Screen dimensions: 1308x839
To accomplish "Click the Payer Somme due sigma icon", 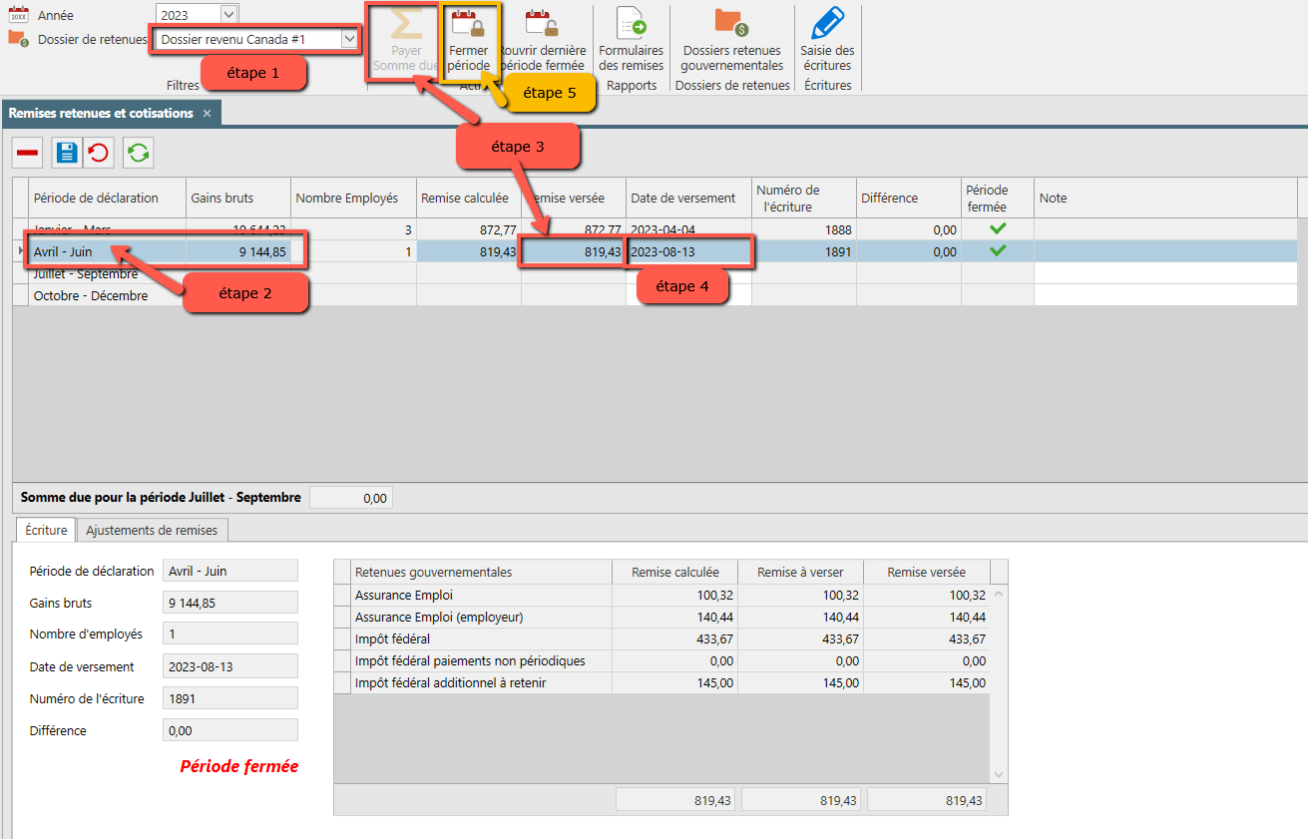I will [x=406, y=24].
